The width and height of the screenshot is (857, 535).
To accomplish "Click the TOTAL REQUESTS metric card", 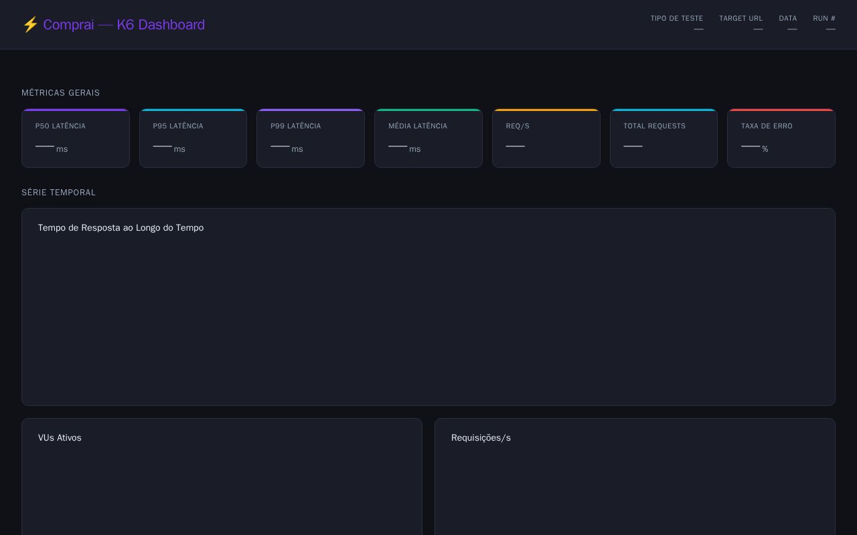I will point(664,138).
